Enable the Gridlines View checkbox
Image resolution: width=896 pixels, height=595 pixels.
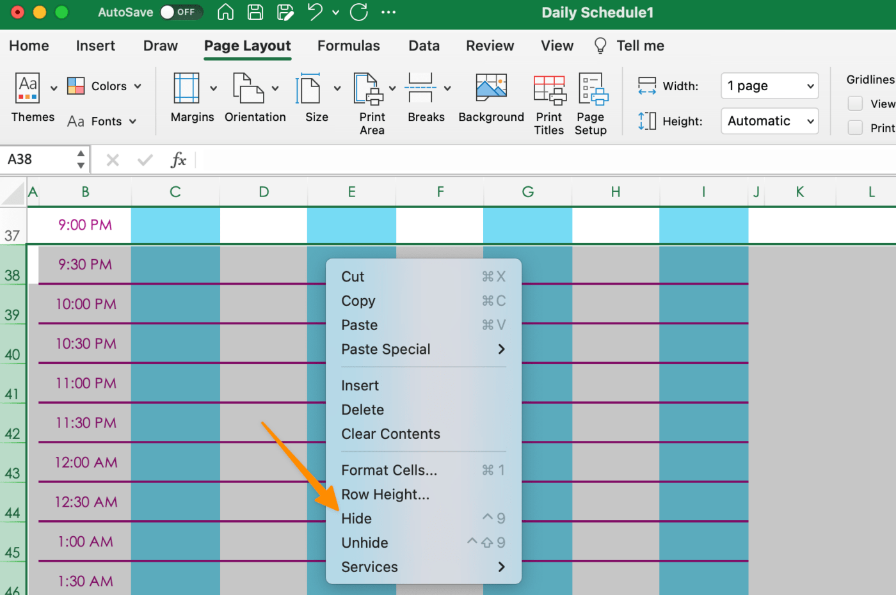click(x=855, y=104)
